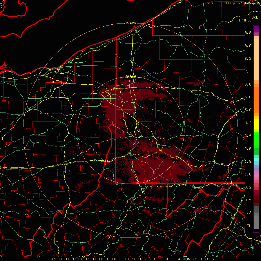Click the 4 JAN 26 09:05 timestamp

[x=196, y=259]
